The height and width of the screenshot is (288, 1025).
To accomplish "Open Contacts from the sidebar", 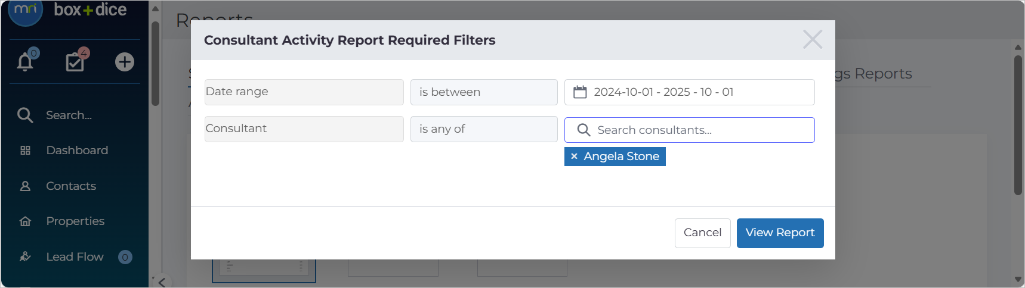I will pos(71,186).
